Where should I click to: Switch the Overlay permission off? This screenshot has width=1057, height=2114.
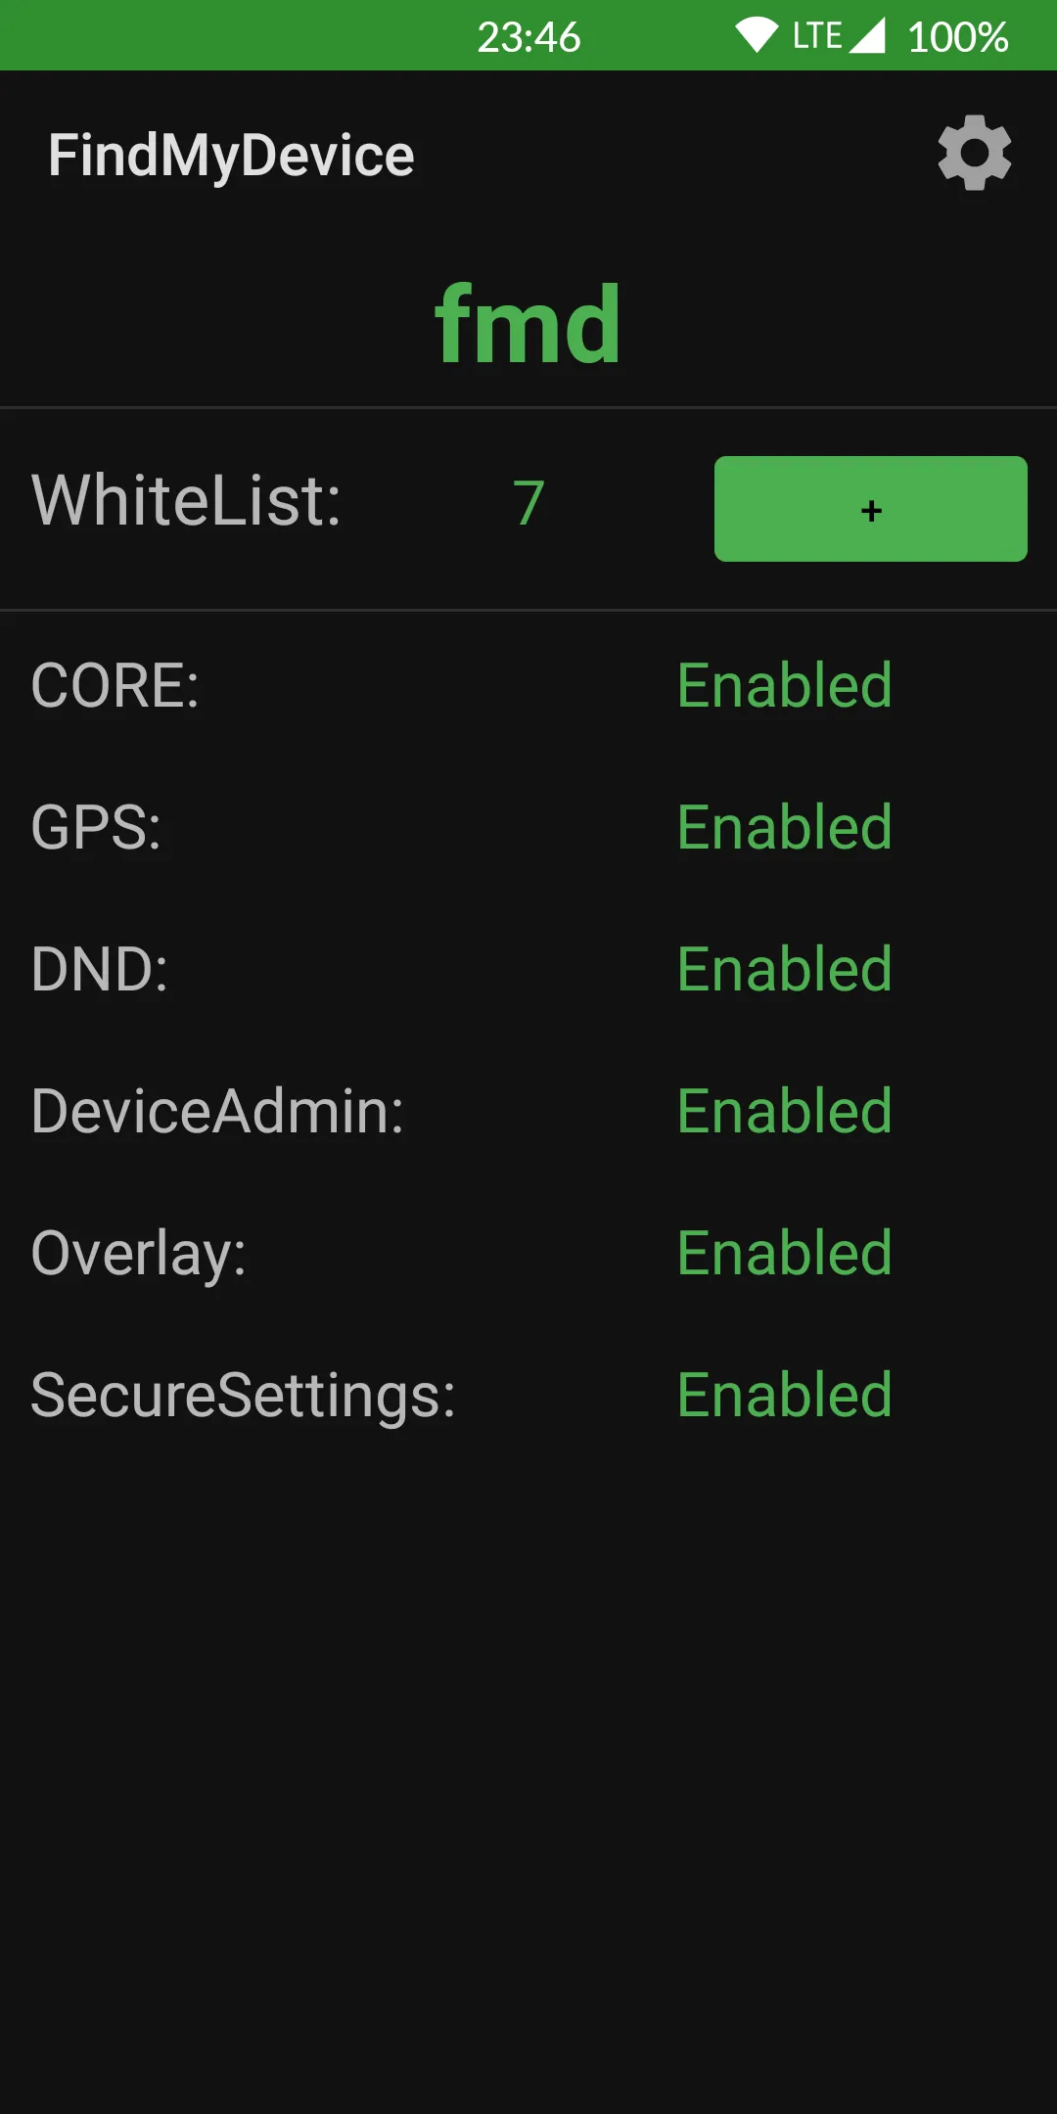point(783,1253)
